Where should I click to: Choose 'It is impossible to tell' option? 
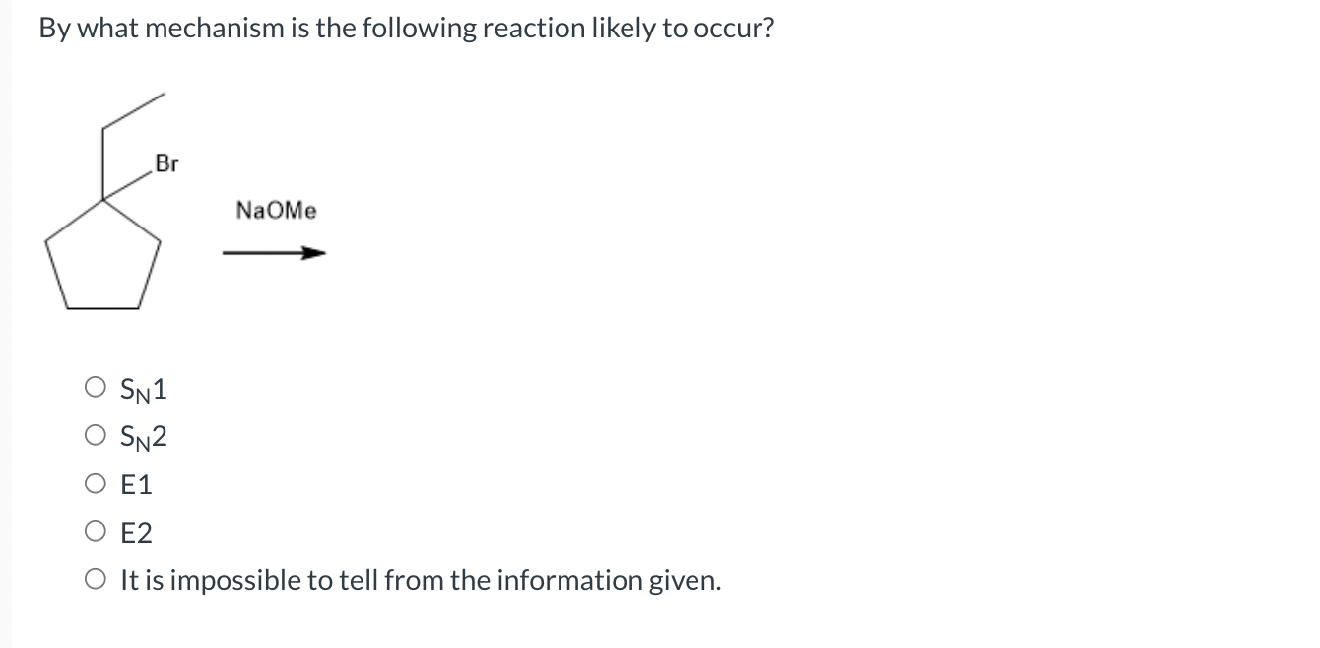pos(96,580)
